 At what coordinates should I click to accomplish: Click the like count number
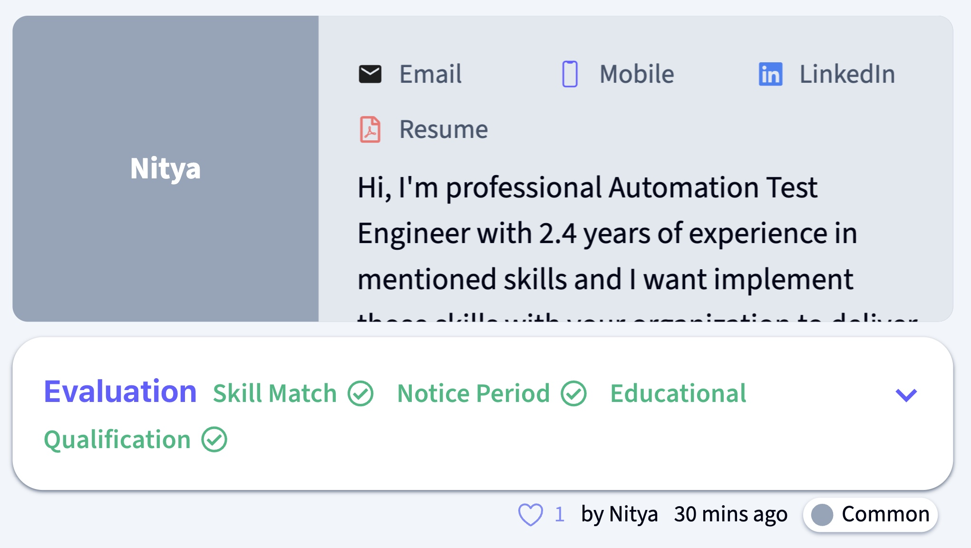click(559, 514)
